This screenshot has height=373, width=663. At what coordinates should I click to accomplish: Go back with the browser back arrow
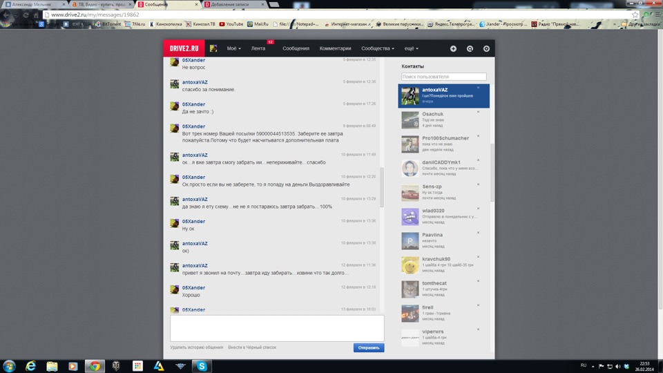(x=6, y=15)
